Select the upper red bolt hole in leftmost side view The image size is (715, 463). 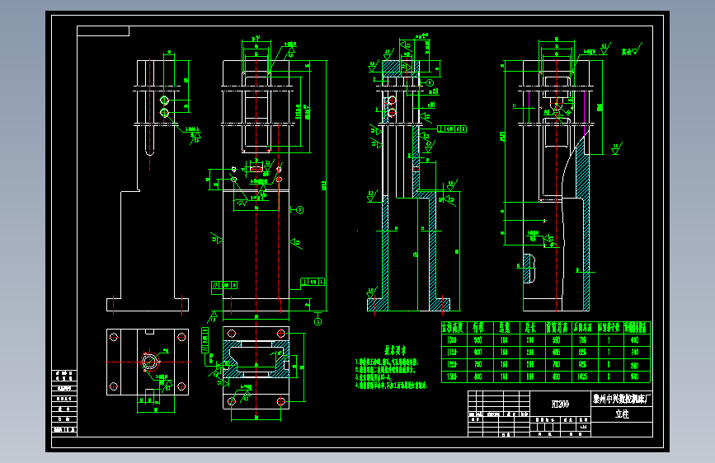click(165, 100)
